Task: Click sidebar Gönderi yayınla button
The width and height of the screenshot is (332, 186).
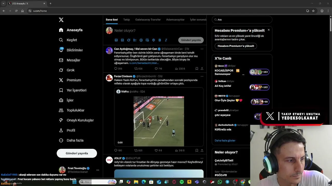Action: (x=77, y=153)
